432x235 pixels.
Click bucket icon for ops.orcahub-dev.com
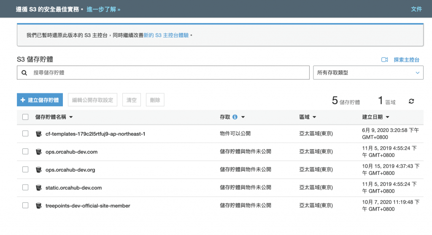pyautogui.click(x=39, y=152)
